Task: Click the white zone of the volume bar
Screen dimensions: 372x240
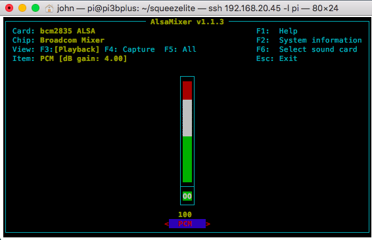Action: coord(187,118)
